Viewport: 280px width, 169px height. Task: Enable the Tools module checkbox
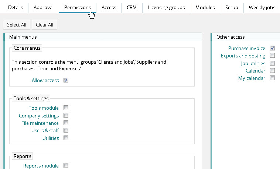tap(66, 108)
